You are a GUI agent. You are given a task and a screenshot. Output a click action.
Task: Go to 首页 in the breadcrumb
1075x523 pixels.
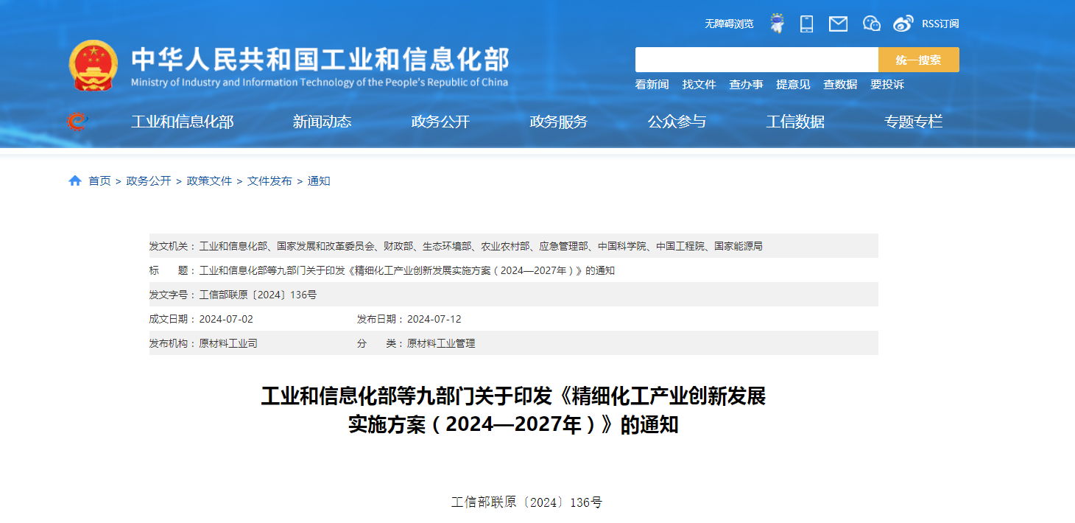pos(99,181)
